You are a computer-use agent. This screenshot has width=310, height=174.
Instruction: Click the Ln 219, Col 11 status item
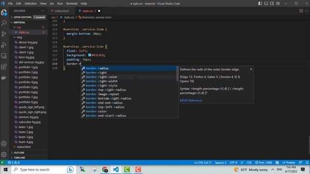pyautogui.click(x=203, y=162)
